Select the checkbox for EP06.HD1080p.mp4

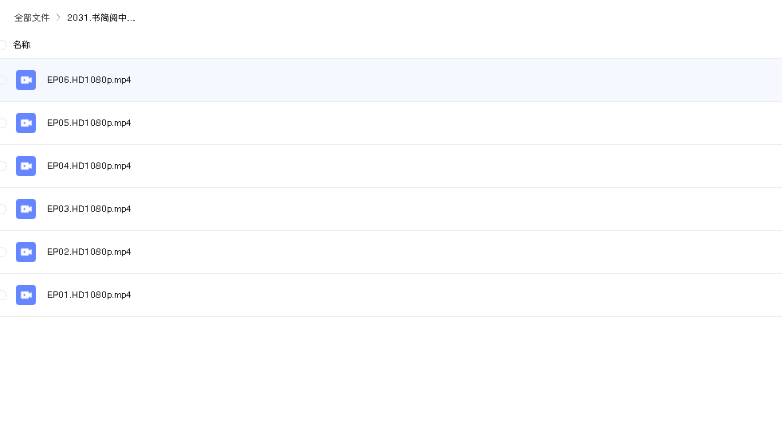(2, 80)
